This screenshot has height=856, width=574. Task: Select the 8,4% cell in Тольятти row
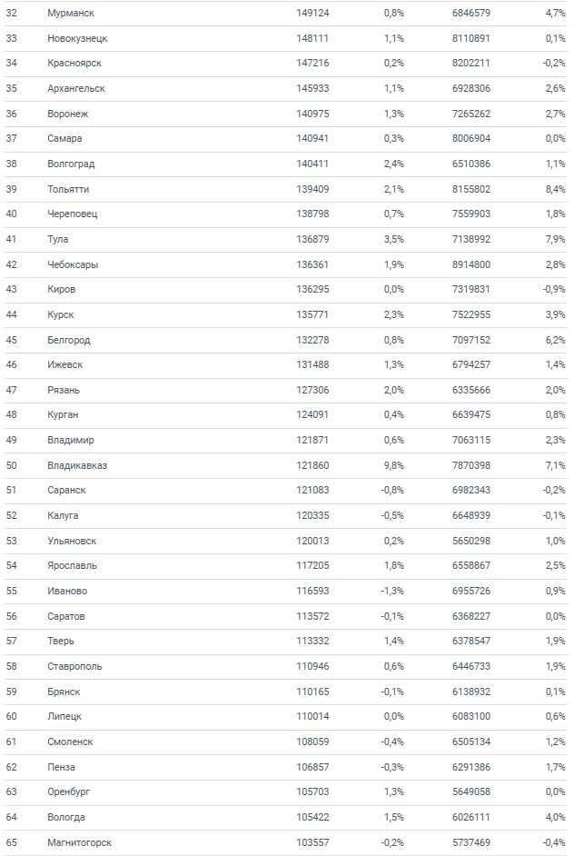coord(554,189)
